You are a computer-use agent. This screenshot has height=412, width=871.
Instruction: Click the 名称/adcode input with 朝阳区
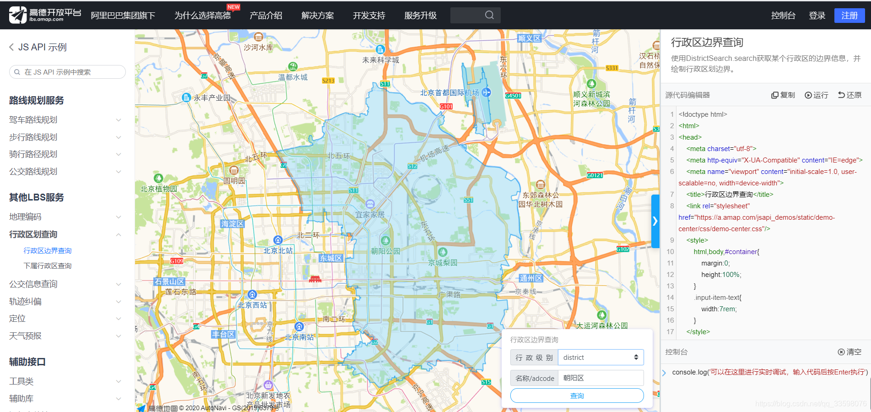click(x=601, y=378)
